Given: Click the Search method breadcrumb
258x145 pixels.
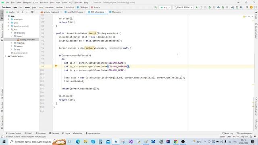Looking at the screenshot, I should tap(96, 7).
